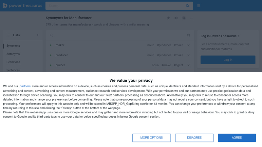Click the search magnifier icon in header
Image resolution: width=262 pixels, height=147 pixels.
[187, 6]
